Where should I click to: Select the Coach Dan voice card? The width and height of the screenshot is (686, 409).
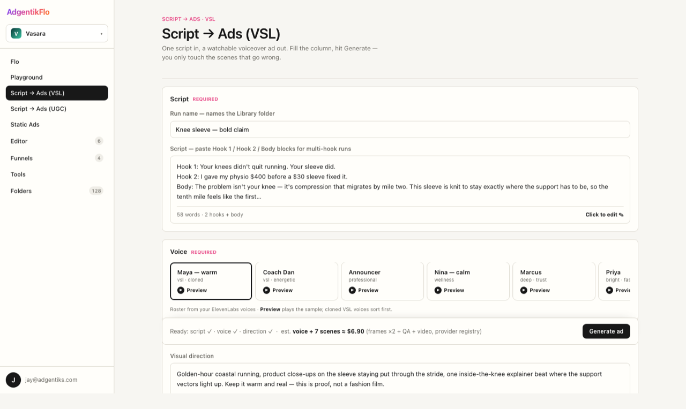point(297,281)
